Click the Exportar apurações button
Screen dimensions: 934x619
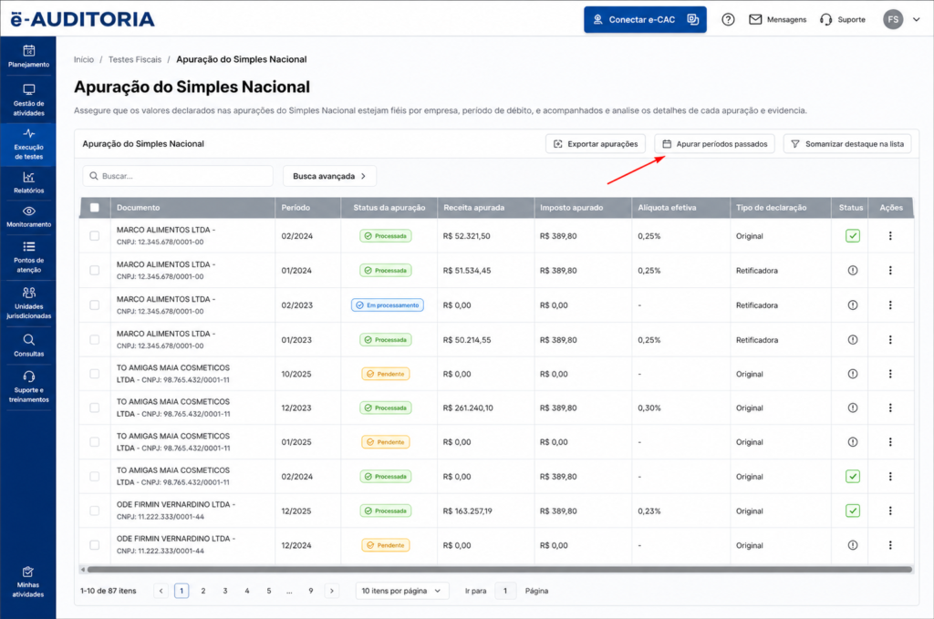tap(596, 144)
